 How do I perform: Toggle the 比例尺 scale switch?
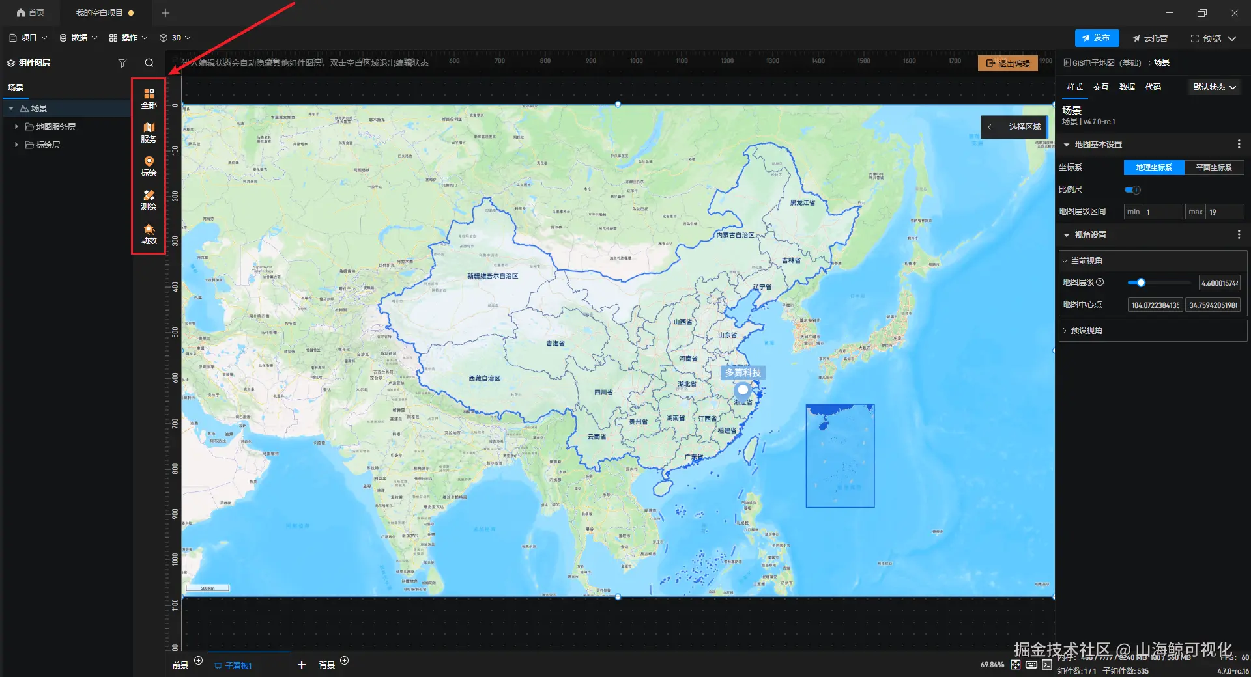tap(1132, 189)
